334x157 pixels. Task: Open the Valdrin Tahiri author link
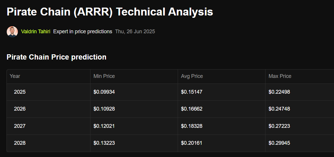click(x=36, y=32)
